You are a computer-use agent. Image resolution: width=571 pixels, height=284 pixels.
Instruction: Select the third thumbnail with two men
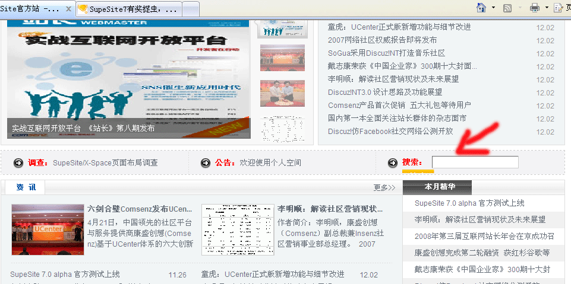pos(282,93)
